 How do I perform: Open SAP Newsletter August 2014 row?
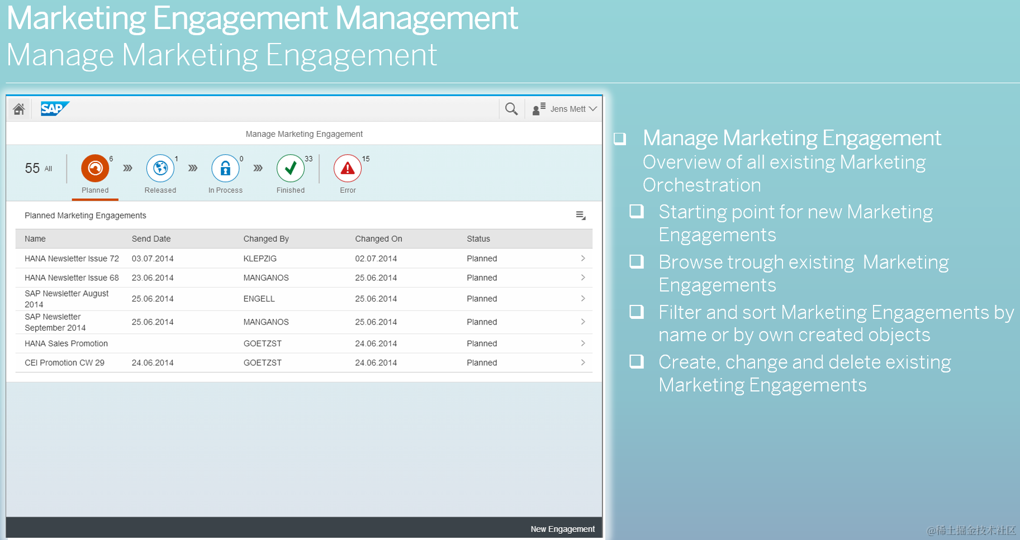304,299
